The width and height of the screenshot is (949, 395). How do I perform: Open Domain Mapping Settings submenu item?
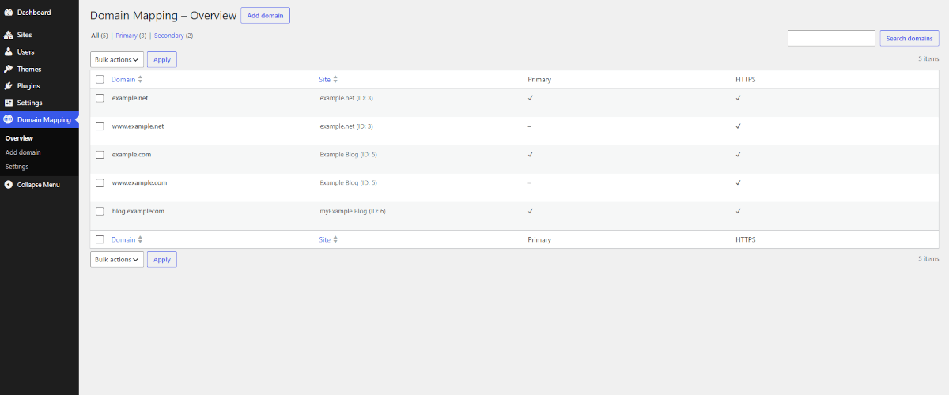[x=17, y=167]
